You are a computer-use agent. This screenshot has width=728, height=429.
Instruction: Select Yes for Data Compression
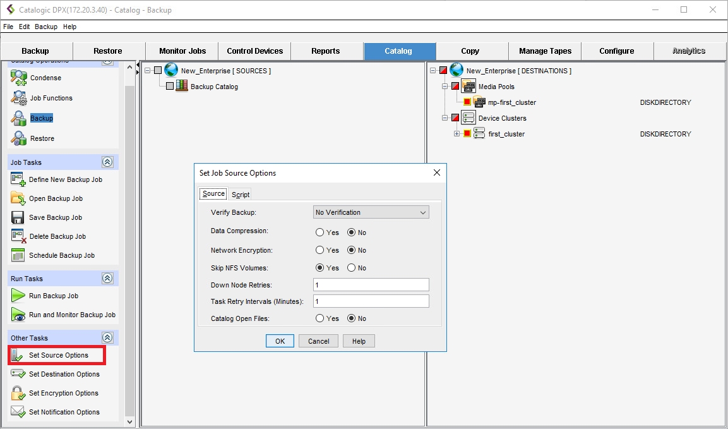pos(320,233)
